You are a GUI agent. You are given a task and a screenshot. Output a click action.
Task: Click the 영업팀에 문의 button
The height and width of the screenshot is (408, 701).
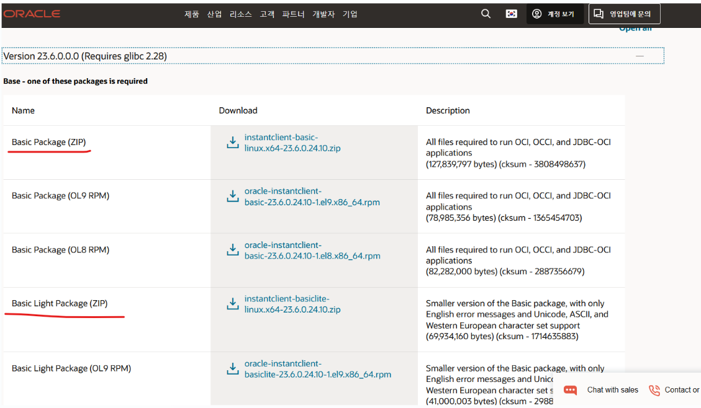(x=624, y=14)
